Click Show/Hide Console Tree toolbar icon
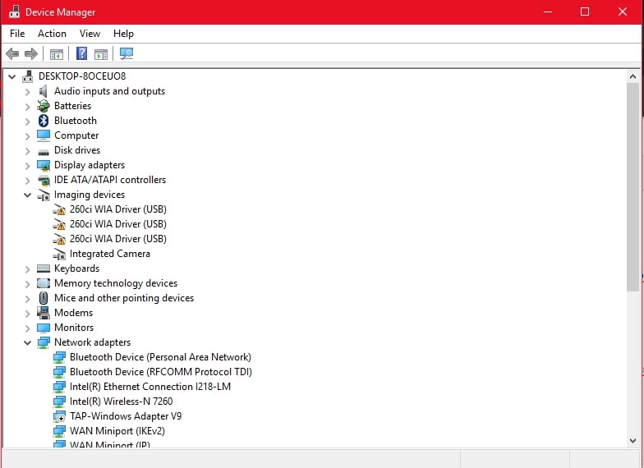Viewport: 644px width, 468px height. (56, 54)
